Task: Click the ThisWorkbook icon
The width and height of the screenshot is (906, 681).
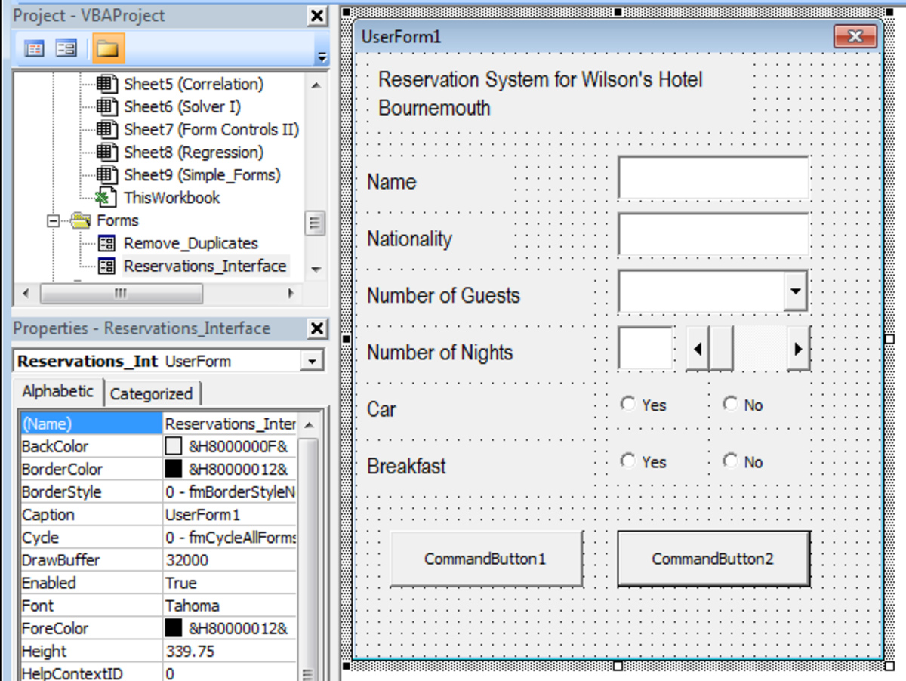Action: pyautogui.click(x=108, y=198)
